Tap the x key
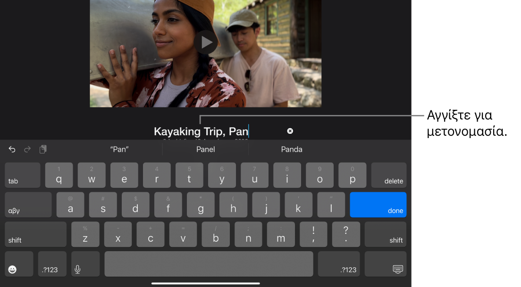This screenshot has height=287, width=521. click(x=118, y=234)
